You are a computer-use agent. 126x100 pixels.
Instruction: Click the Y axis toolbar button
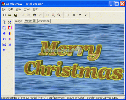coord(80,15)
